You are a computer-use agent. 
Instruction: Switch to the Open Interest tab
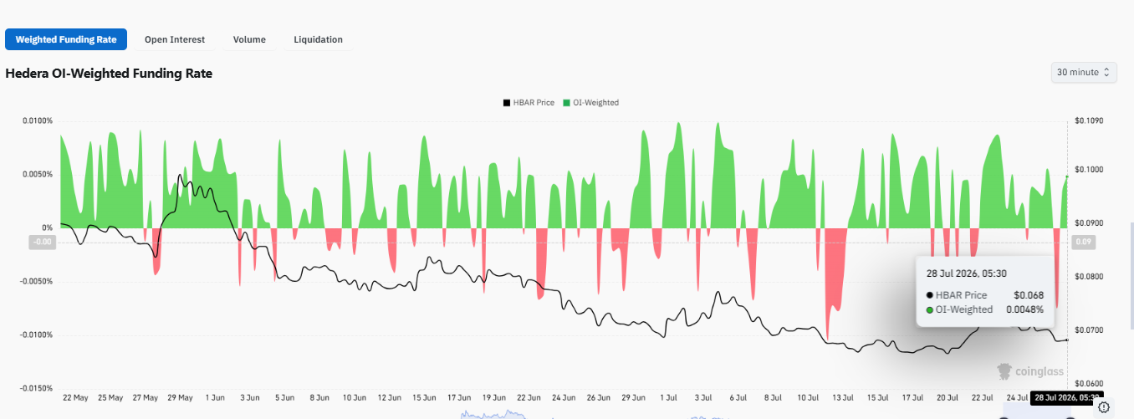pyautogui.click(x=174, y=39)
